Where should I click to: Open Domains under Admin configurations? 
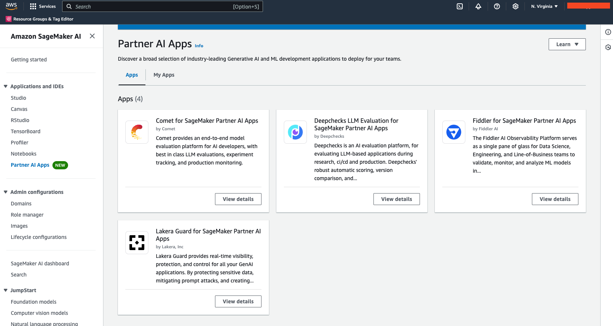(x=21, y=204)
